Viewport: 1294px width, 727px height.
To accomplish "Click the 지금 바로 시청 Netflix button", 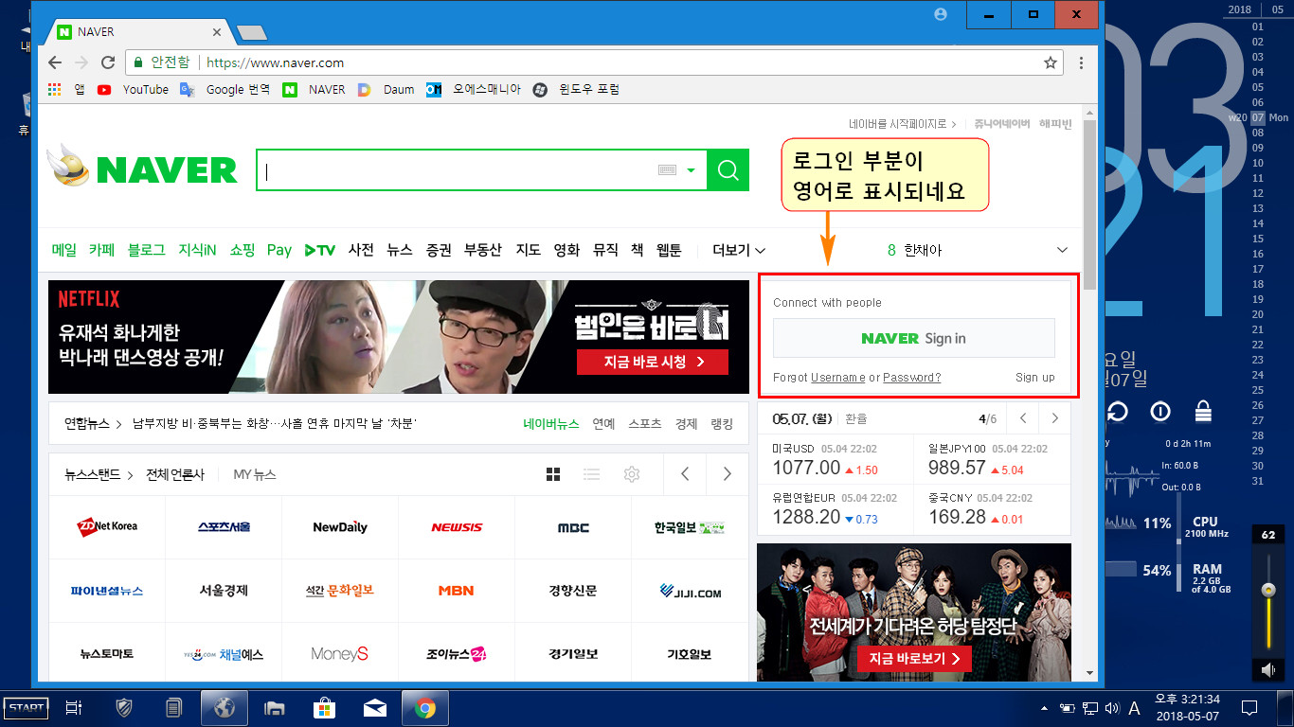I will pyautogui.click(x=653, y=362).
